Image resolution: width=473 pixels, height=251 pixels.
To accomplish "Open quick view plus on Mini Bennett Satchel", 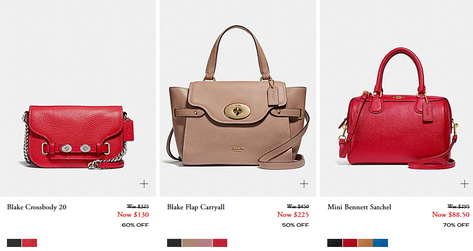I will (464, 184).
